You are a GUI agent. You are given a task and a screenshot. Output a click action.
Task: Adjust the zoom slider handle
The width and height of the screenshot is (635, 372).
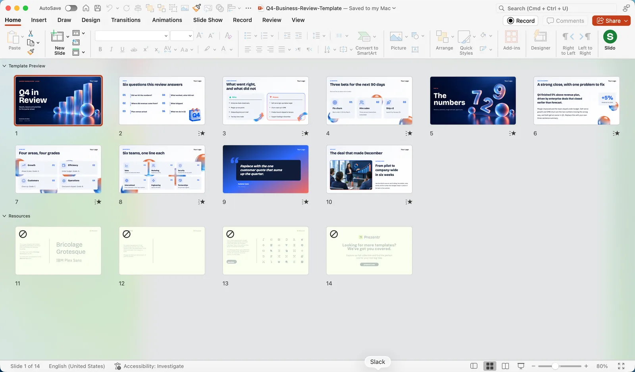[x=555, y=366]
